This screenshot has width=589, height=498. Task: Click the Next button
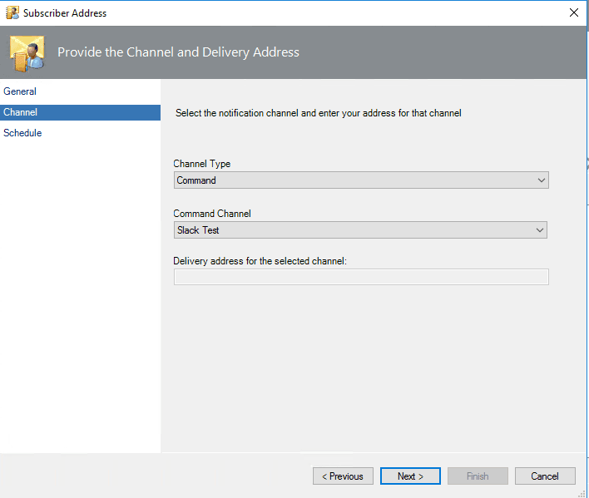coord(410,476)
